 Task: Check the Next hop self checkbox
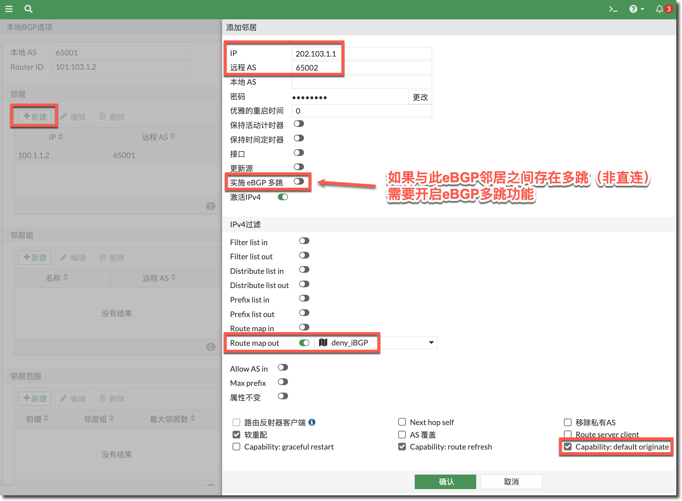point(402,422)
